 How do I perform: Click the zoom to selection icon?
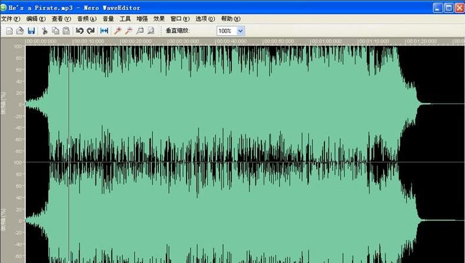(139, 31)
